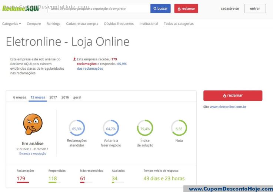Viewport: 273px width, 192px height.
Task: Click the ReclameAQUI logo
Action: tap(20, 8)
